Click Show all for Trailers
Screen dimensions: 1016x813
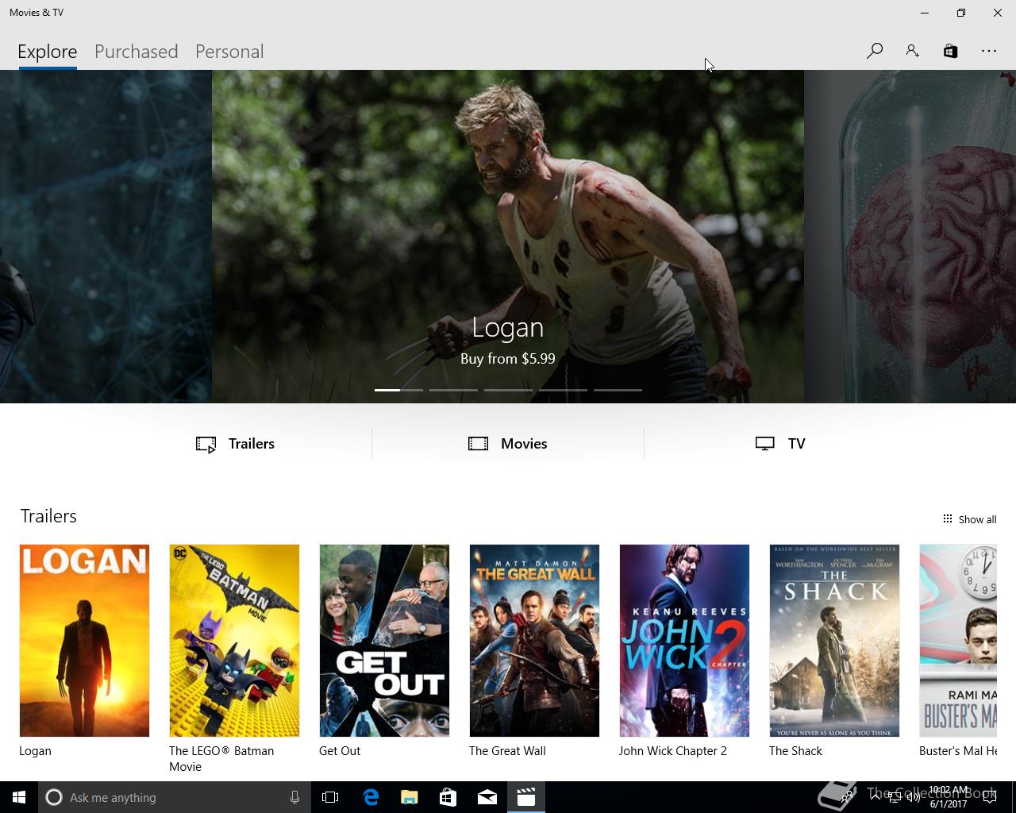tap(969, 519)
